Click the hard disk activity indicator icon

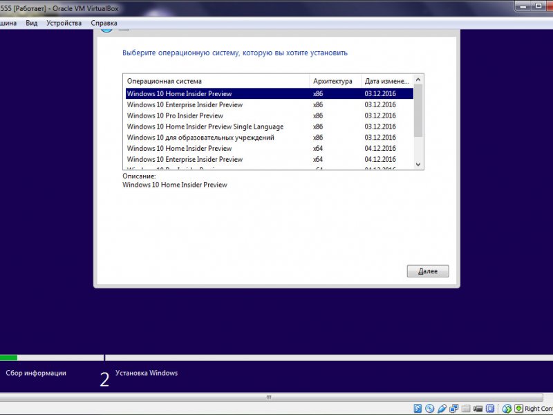[x=418, y=408]
